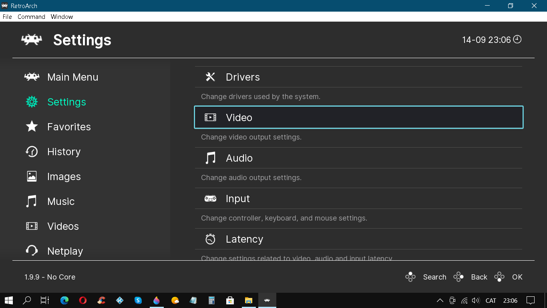Click the Back gamepad-button icon
The height and width of the screenshot is (308, 547).
[x=459, y=277]
